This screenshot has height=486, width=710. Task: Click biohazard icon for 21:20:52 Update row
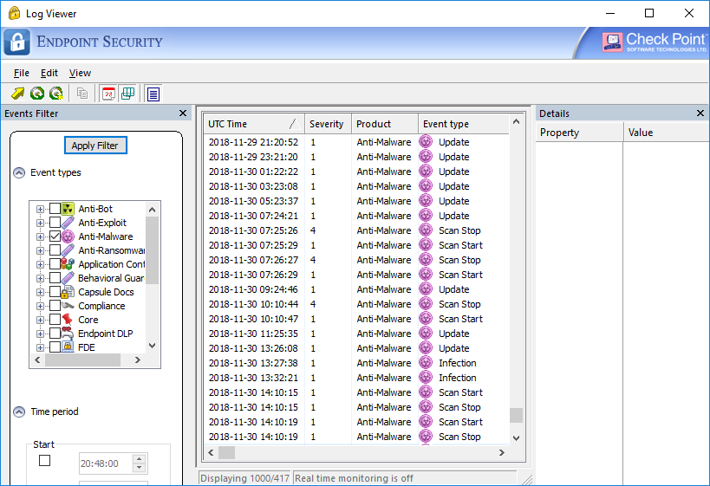(426, 141)
